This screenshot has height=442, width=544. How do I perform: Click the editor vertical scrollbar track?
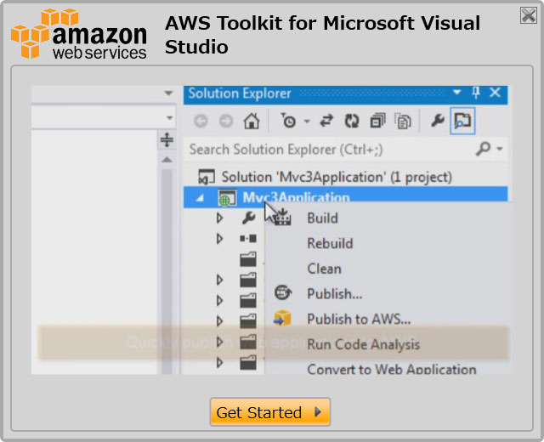pyautogui.click(x=167, y=270)
